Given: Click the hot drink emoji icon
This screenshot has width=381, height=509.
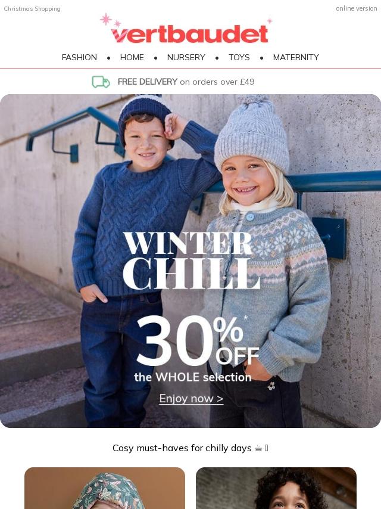Looking at the screenshot, I should (x=258, y=448).
